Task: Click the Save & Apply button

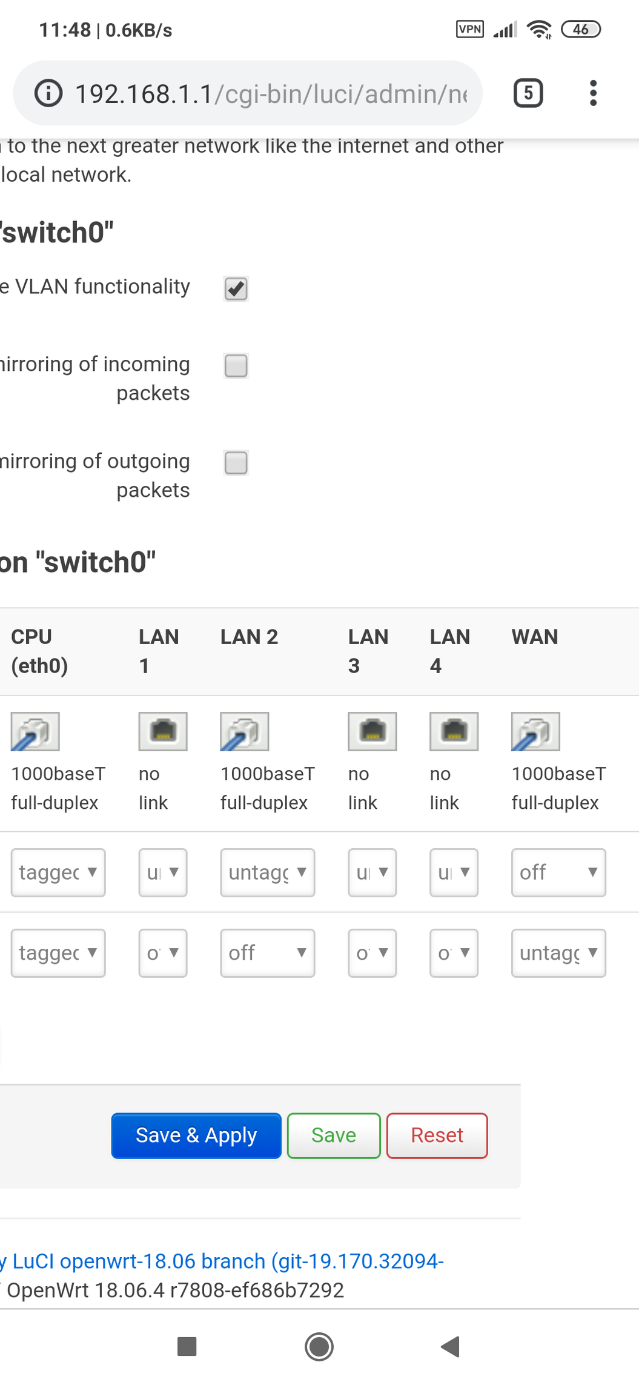Action: (196, 1135)
